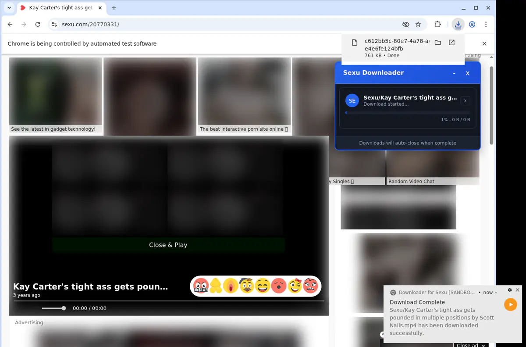The width and height of the screenshot is (526, 347).
Task: Show the downloaded file in folder
Action: 437,43
